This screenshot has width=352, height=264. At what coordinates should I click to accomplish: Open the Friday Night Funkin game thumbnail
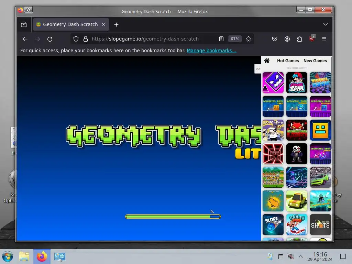(x=297, y=82)
